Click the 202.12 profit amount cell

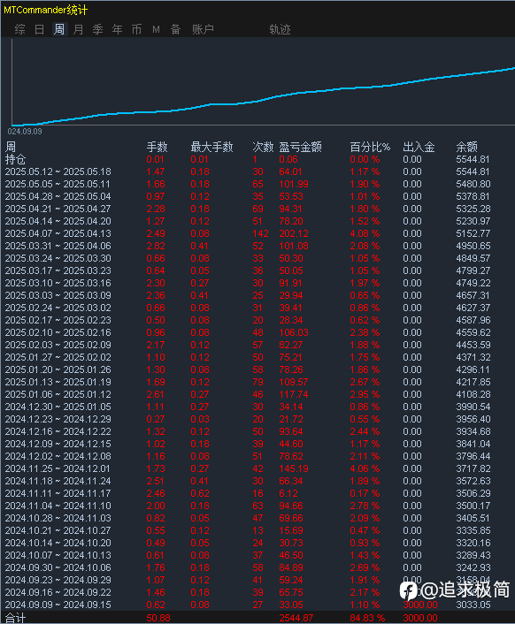pyautogui.click(x=294, y=233)
